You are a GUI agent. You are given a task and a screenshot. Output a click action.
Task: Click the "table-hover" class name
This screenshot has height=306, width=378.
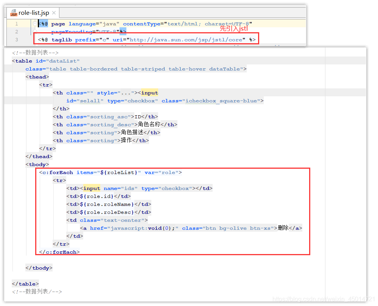(x=187, y=69)
